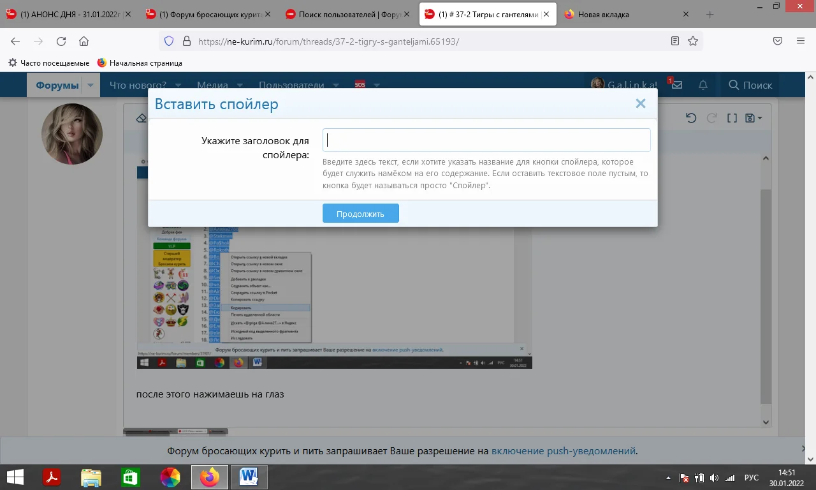
Task: Click the "включение push-уведомлений" link
Action: 564,450
